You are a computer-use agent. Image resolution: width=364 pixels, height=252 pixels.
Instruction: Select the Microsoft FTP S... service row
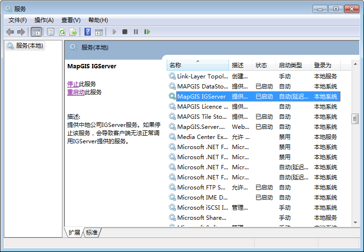click(254, 187)
